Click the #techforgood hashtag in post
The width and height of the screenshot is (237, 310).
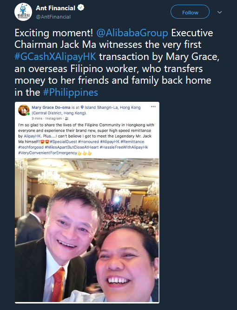[x=31, y=147]
